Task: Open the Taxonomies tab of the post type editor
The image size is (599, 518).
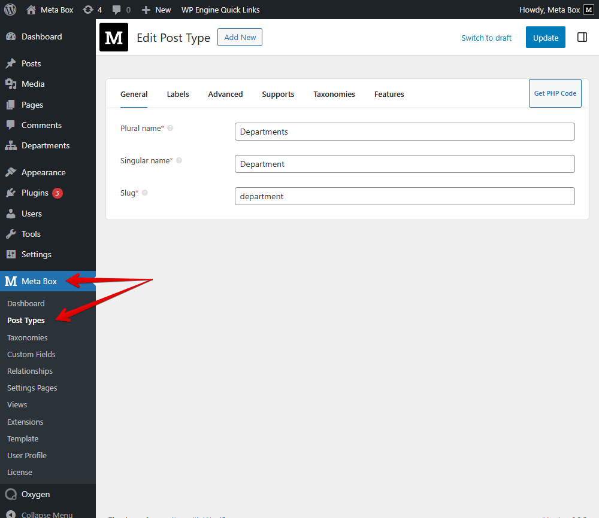Action: (334, 94)
